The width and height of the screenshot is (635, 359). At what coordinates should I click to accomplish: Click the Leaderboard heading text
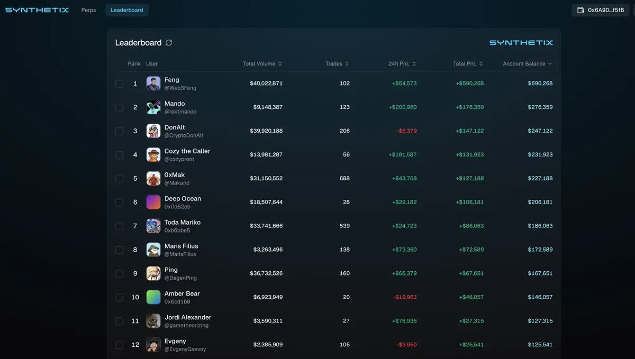pyautogui.click(x=138, y=43)
